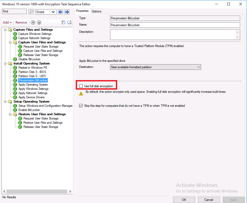Click green check icon beside Apply Device Drivers
The image size is (247, 203).
point(15,97)
